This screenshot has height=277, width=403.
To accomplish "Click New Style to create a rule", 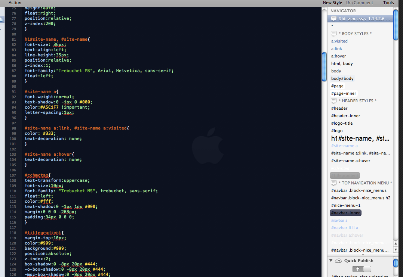I will tap(332, 3).
